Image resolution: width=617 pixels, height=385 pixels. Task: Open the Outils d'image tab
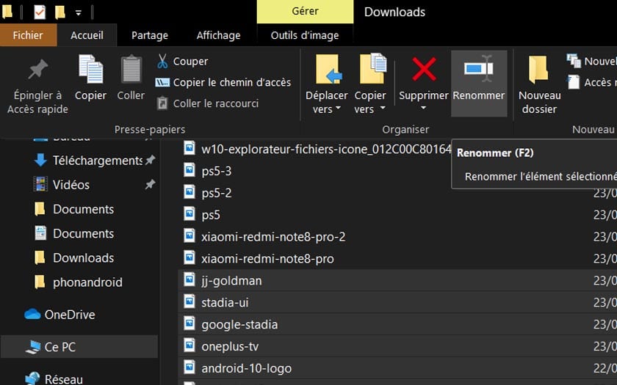click(x=305, y=35)
